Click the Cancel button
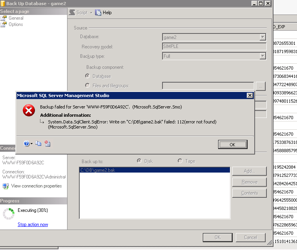The width and height of the screenshot is (297, 250). (250, 237)
